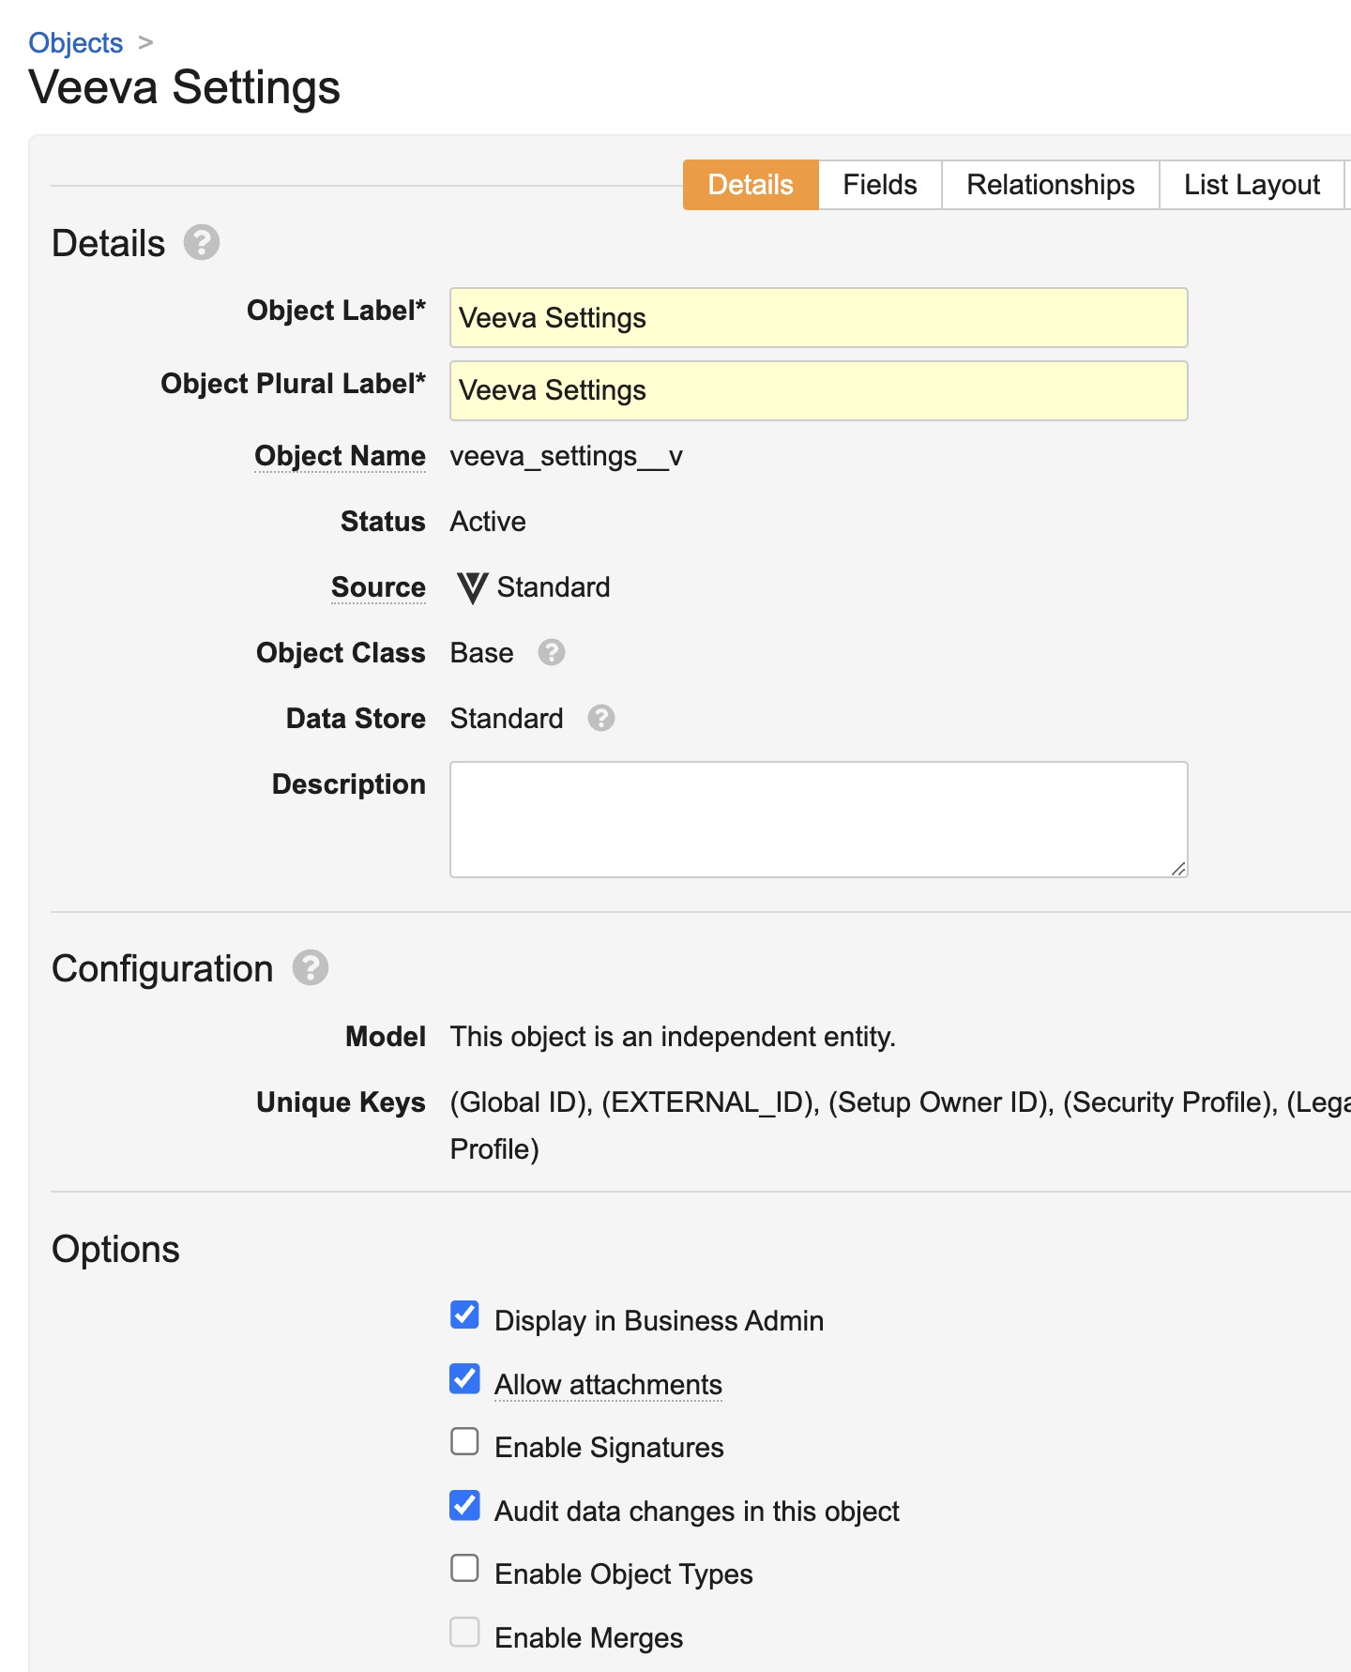Check the Enable Object Types option

pyautogui.click(x=465, y=1569)
